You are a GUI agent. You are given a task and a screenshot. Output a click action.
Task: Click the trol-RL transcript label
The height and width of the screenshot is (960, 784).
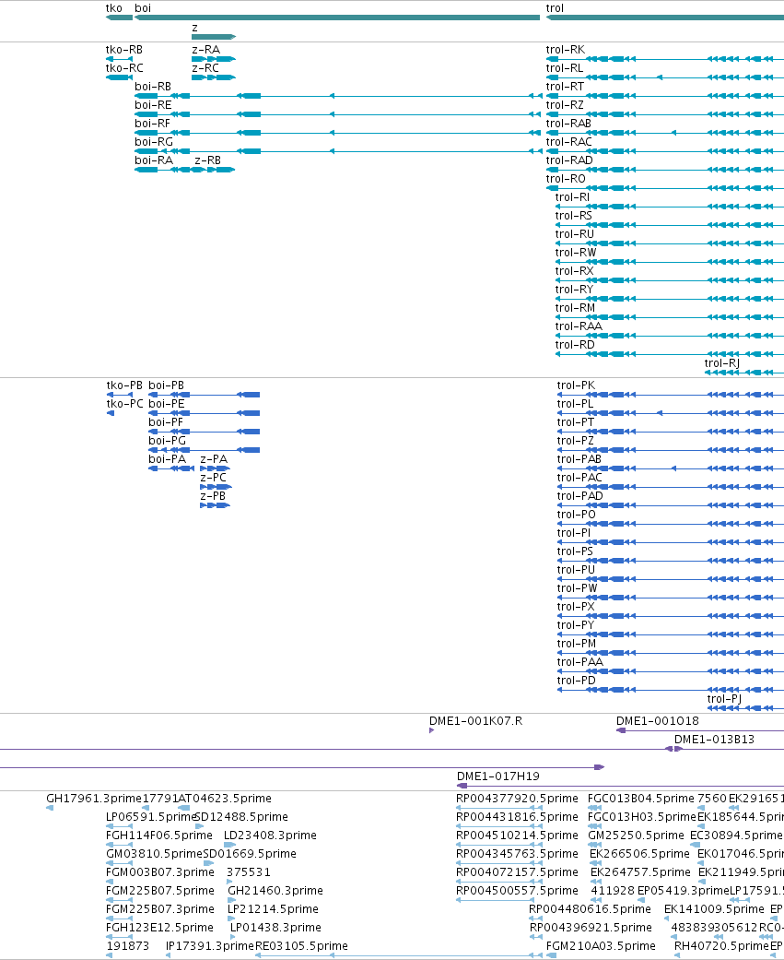[565, 68]
